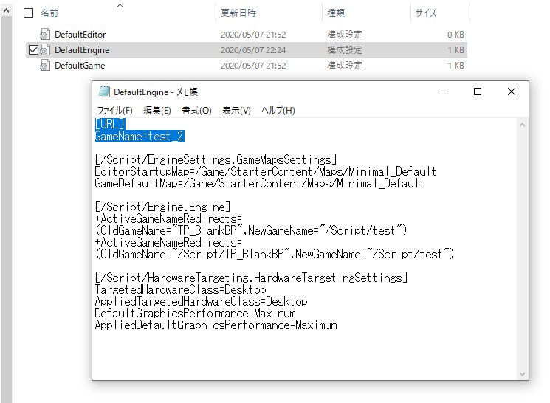This screenshot has width=550, height=403.
Task: Sort files by 種類 column
Action: [336, 13]
